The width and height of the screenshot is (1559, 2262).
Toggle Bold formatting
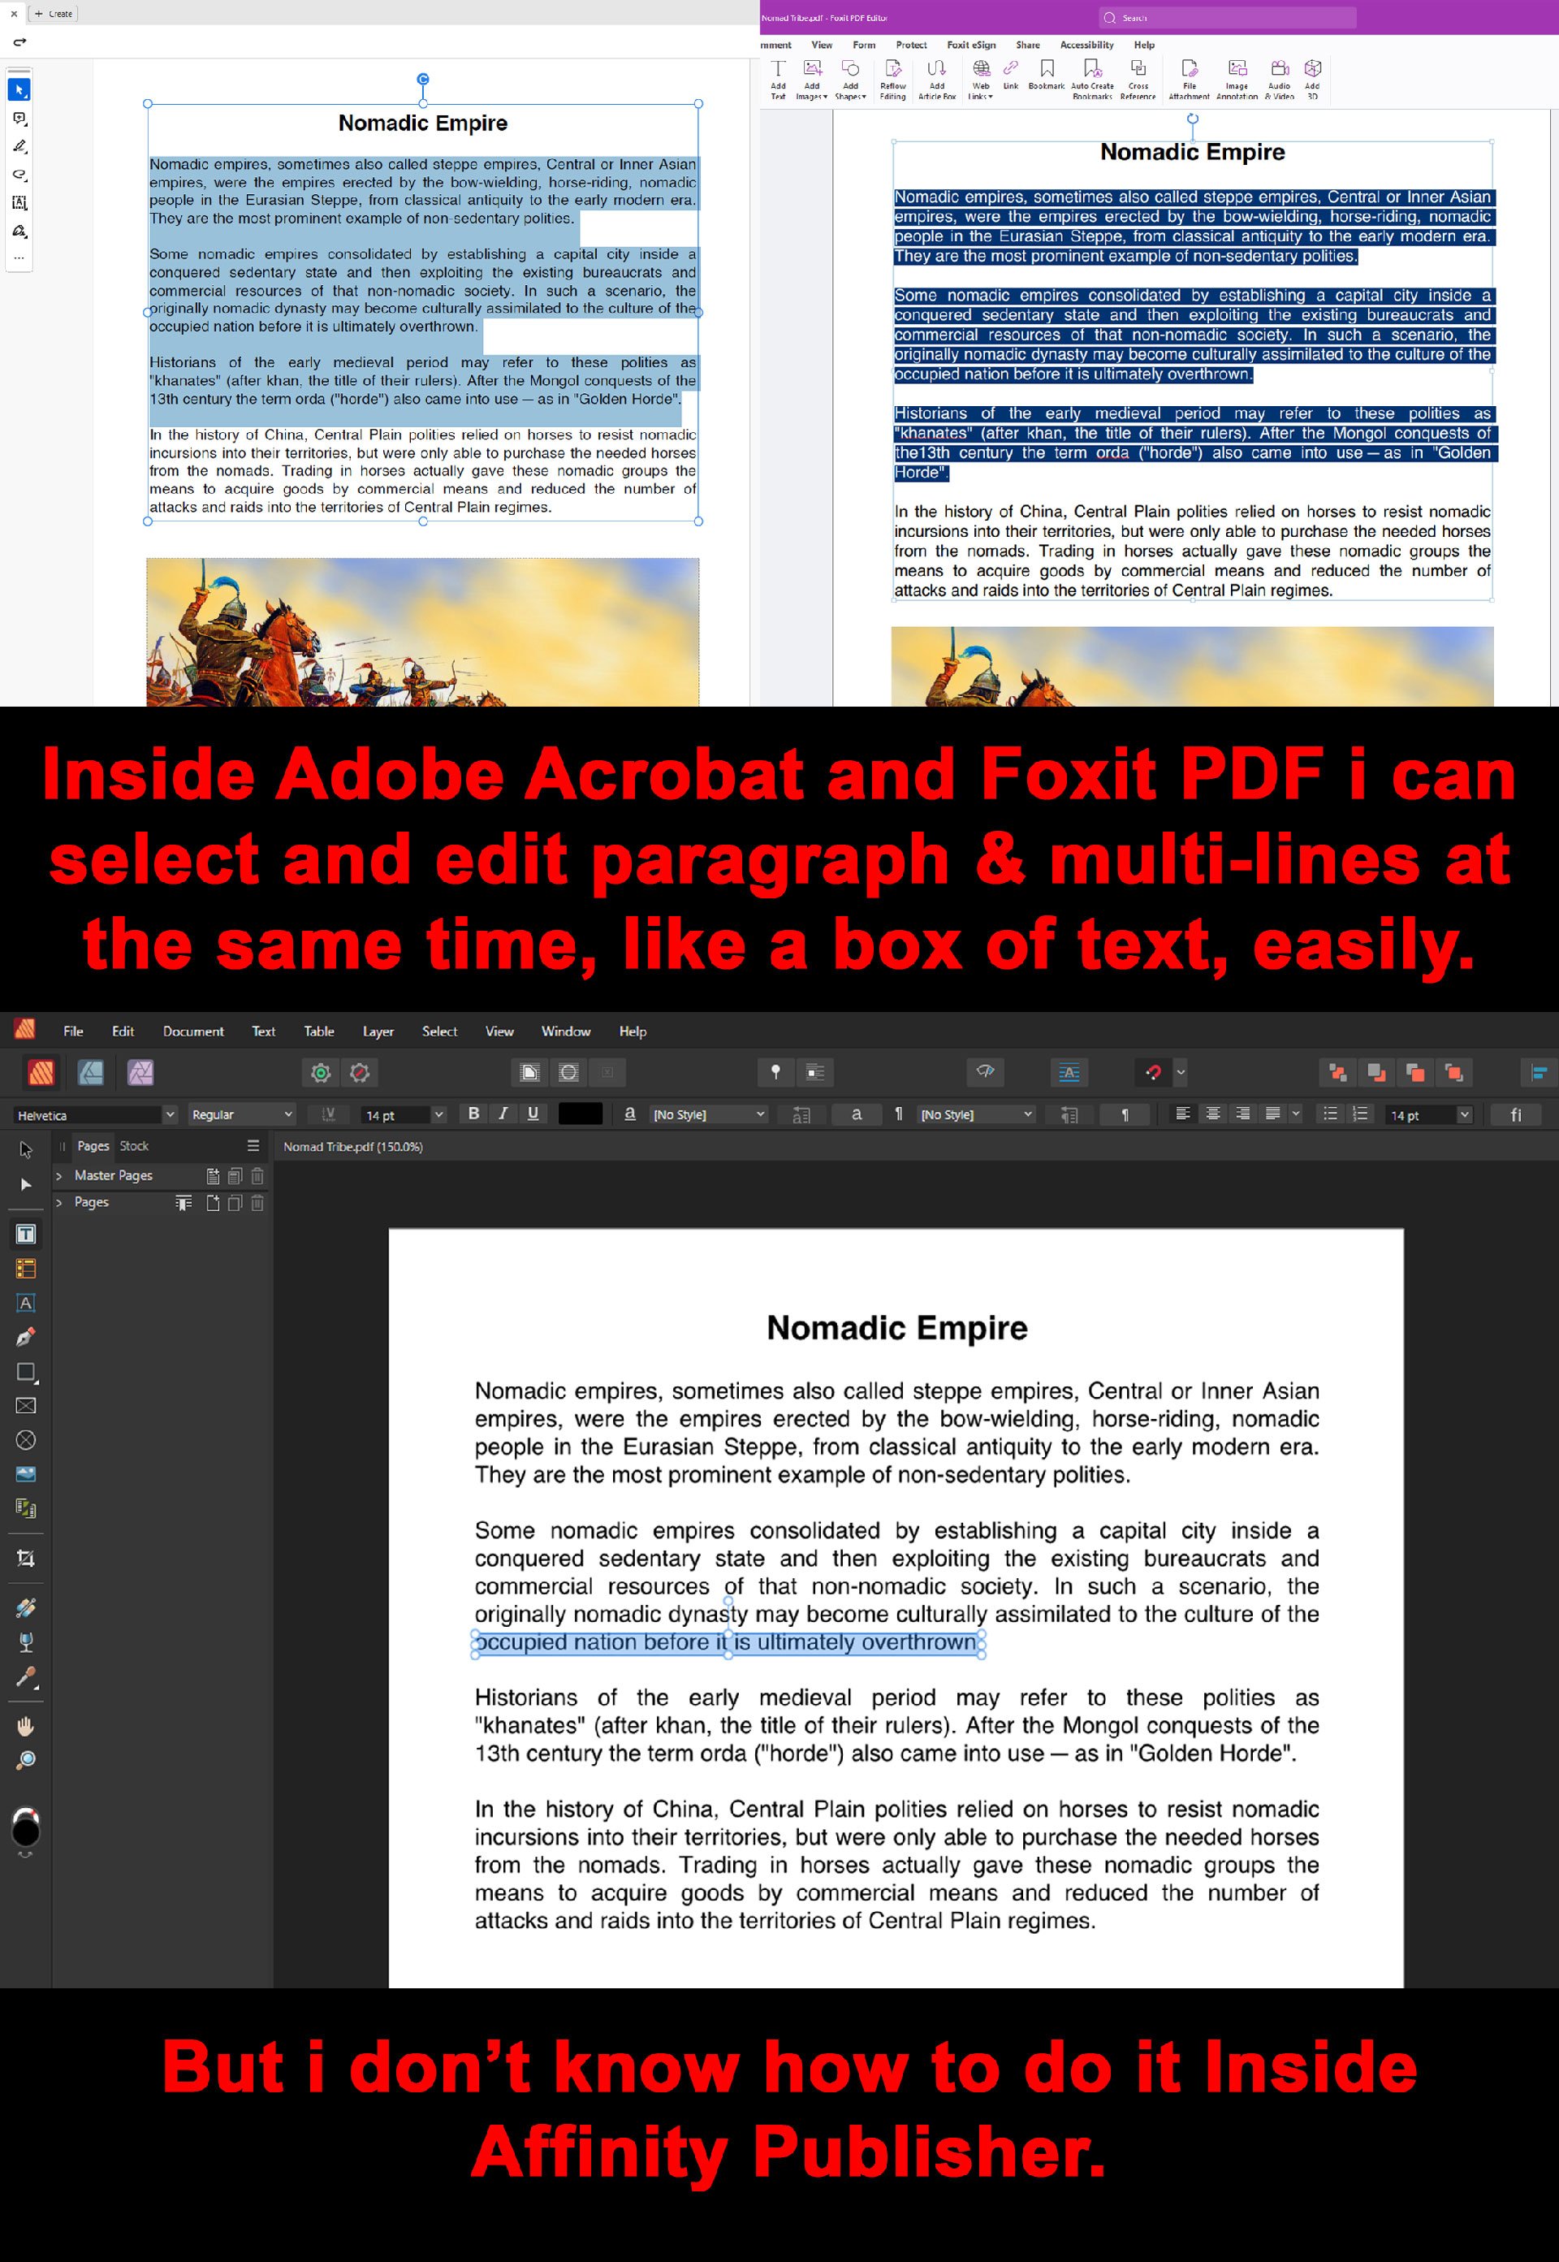point(473,1114)
